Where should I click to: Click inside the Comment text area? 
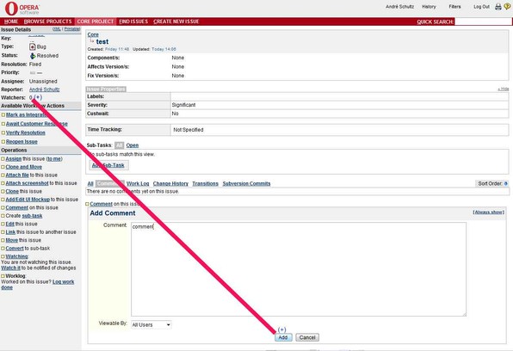pyautogui.click(x=299, y=269)
